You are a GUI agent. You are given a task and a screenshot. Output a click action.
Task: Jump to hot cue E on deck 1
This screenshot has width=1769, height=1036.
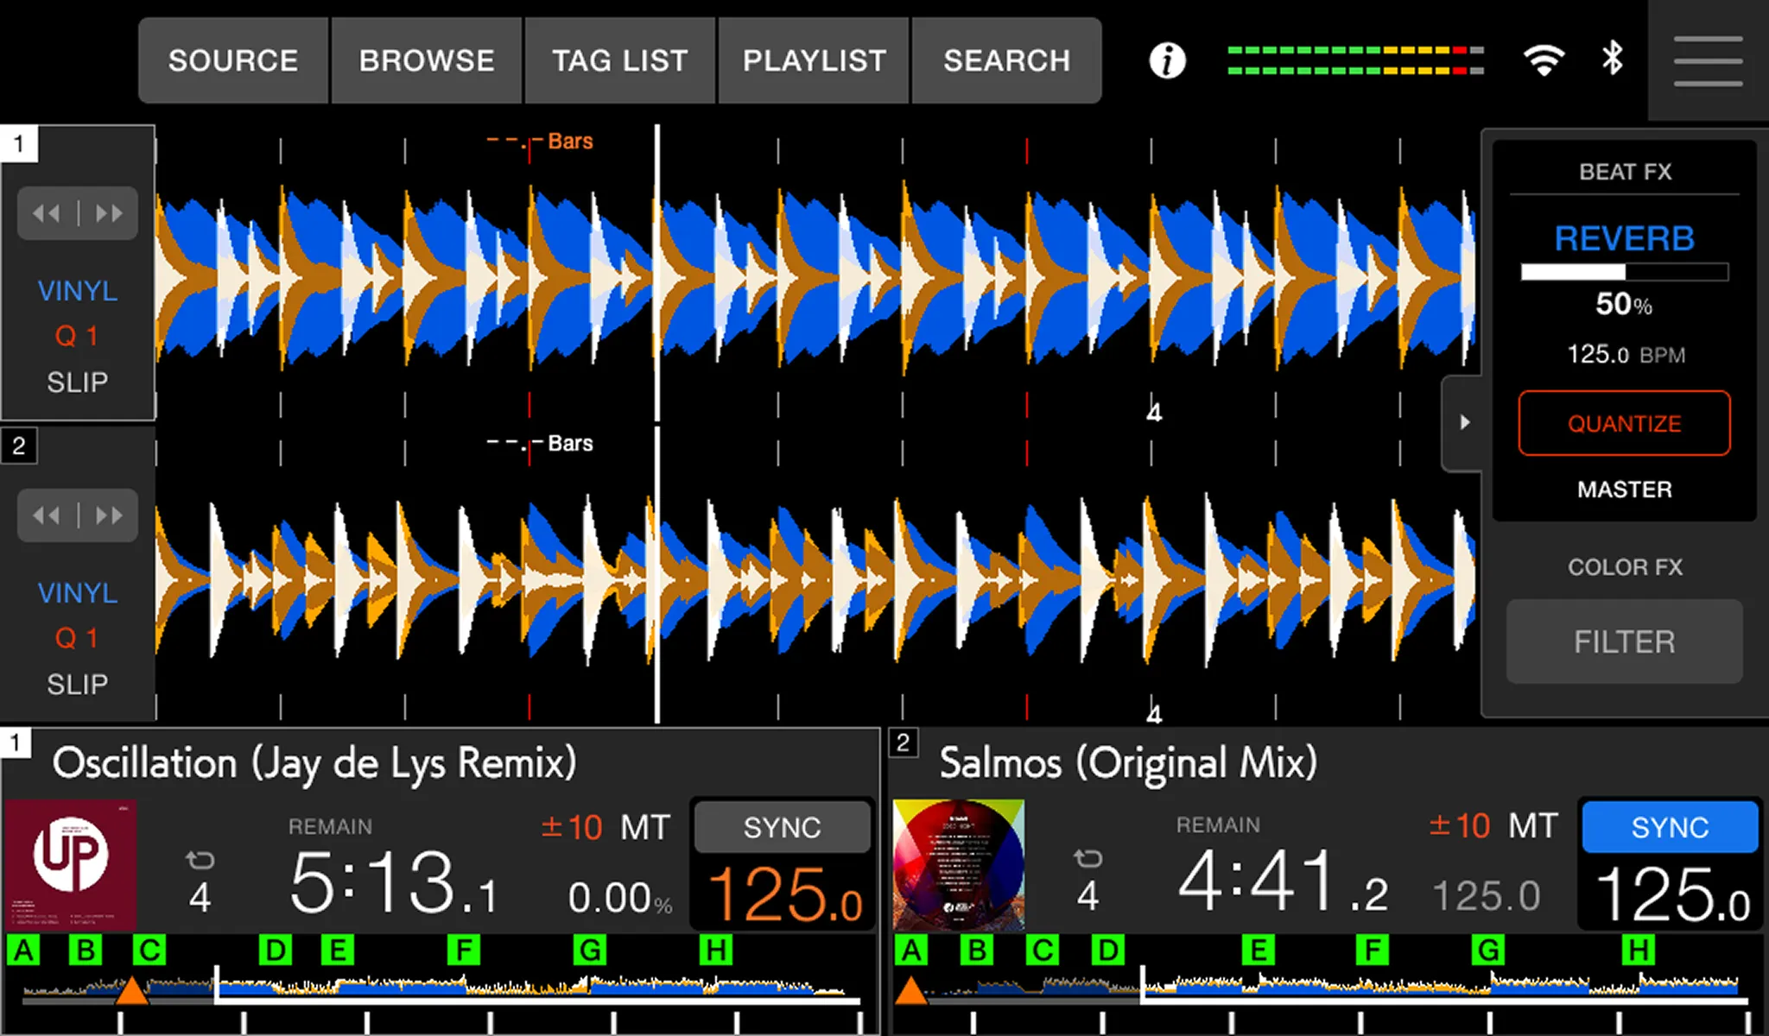coord(337,951)
